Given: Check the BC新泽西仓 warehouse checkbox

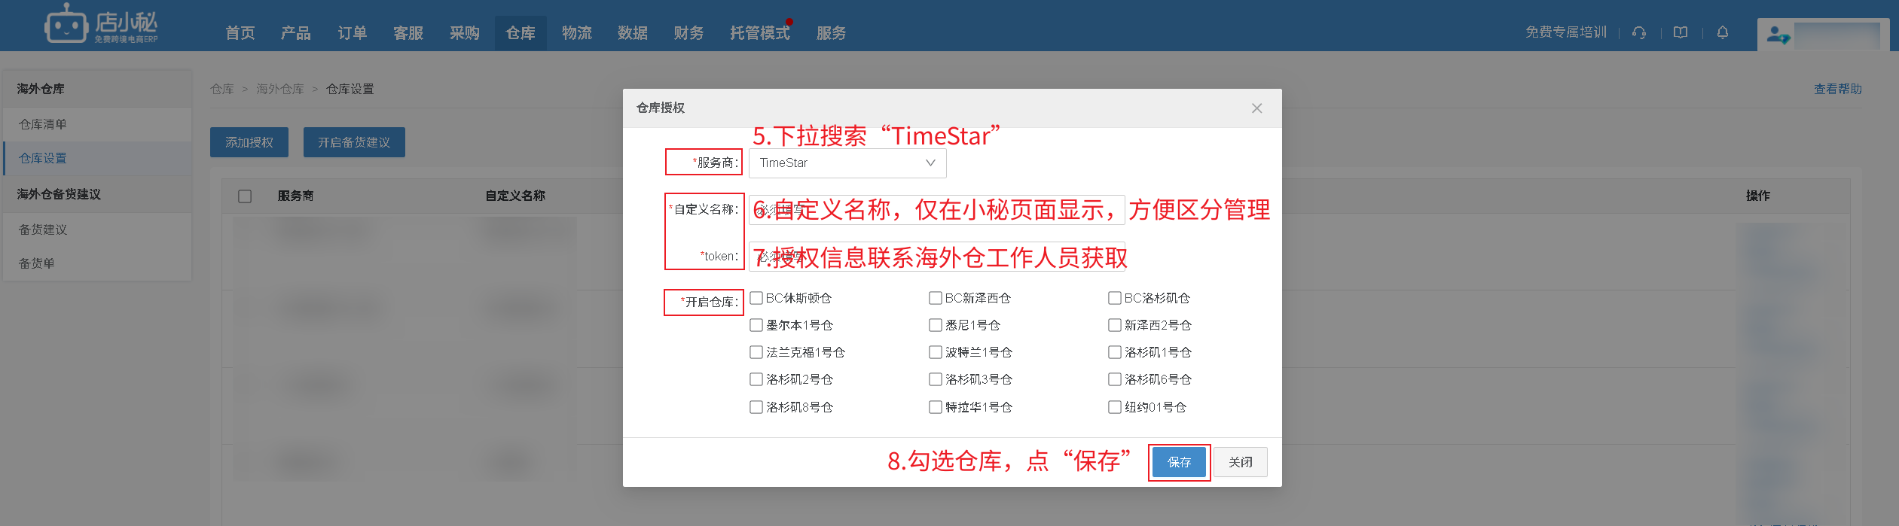Looking at the screenshot, I should (x=936, y=298).
